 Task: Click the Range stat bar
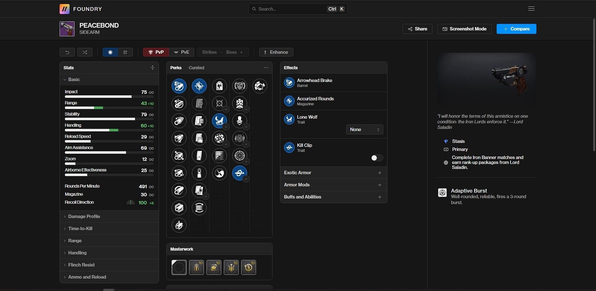coord(109,108)
